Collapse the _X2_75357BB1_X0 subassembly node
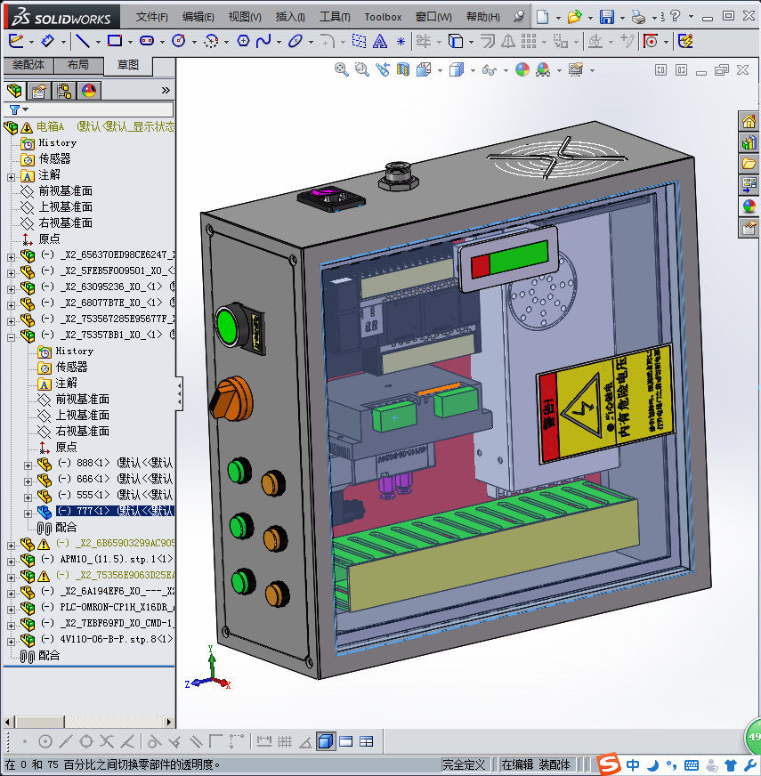Image resolution: width=761 pixels, height=776 pixels. point(11,335)
